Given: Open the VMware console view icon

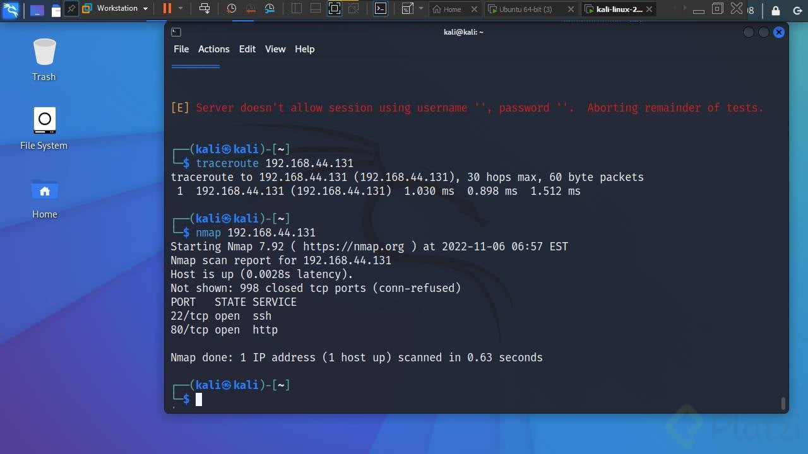Looking at the screenshot, I should click(x=381, y=9).
